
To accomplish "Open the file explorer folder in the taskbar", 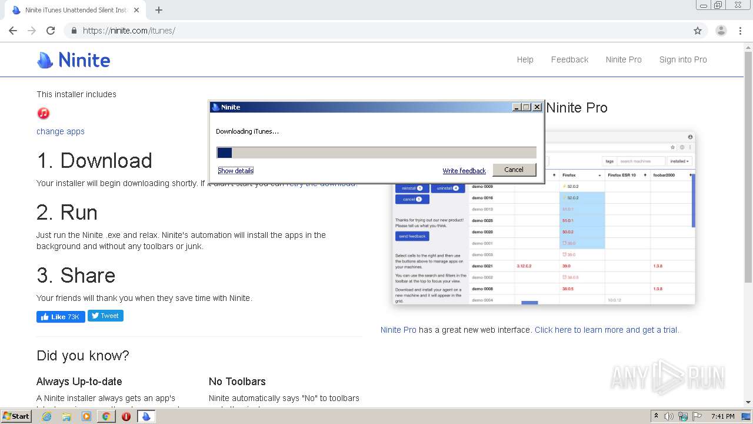I will pyautogui.click(x=66, y=416).
